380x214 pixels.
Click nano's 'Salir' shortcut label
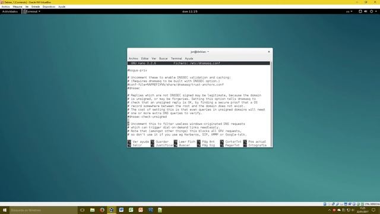[x=137, y=145]
